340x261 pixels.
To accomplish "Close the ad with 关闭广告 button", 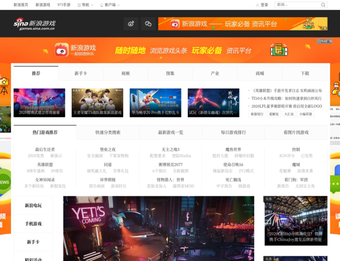I will (x=324, y=41).
